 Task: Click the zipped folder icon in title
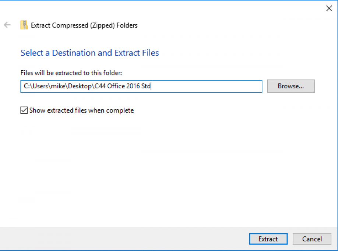24,25
